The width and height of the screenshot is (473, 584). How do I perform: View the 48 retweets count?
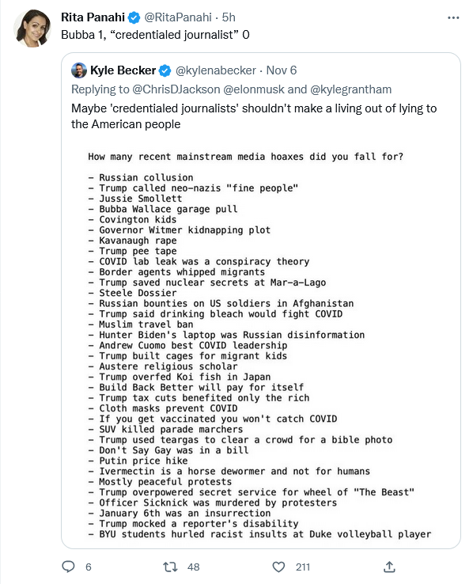(x=193, y=567)
